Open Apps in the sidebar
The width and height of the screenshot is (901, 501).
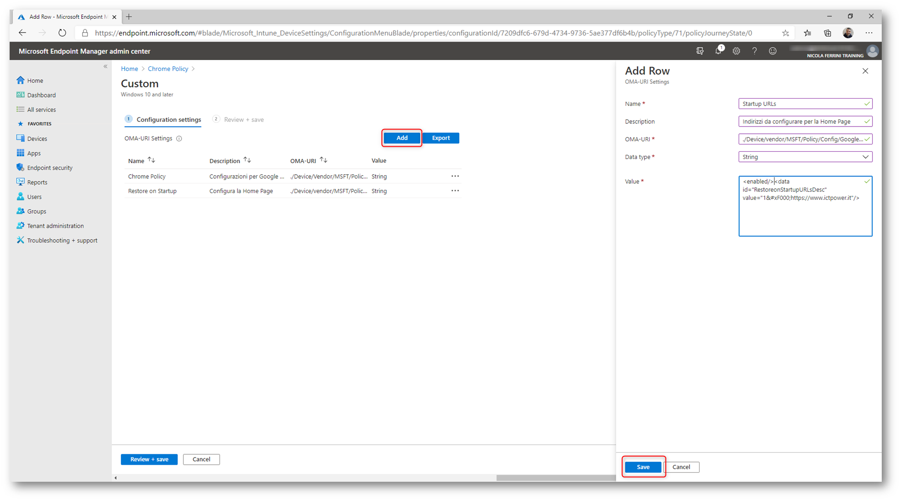[33, 153]
